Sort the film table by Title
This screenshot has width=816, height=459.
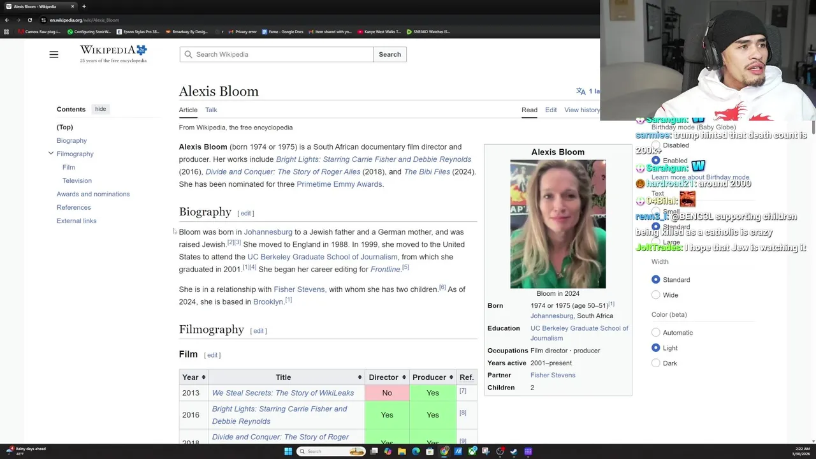pyautogui.click(x=286, y=377)
